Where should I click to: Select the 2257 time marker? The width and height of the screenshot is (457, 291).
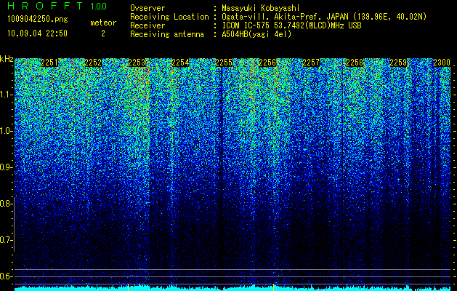311,63
